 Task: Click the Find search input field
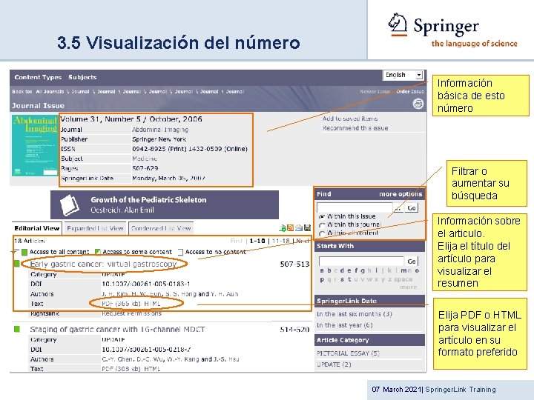click(x=355, y=207)
